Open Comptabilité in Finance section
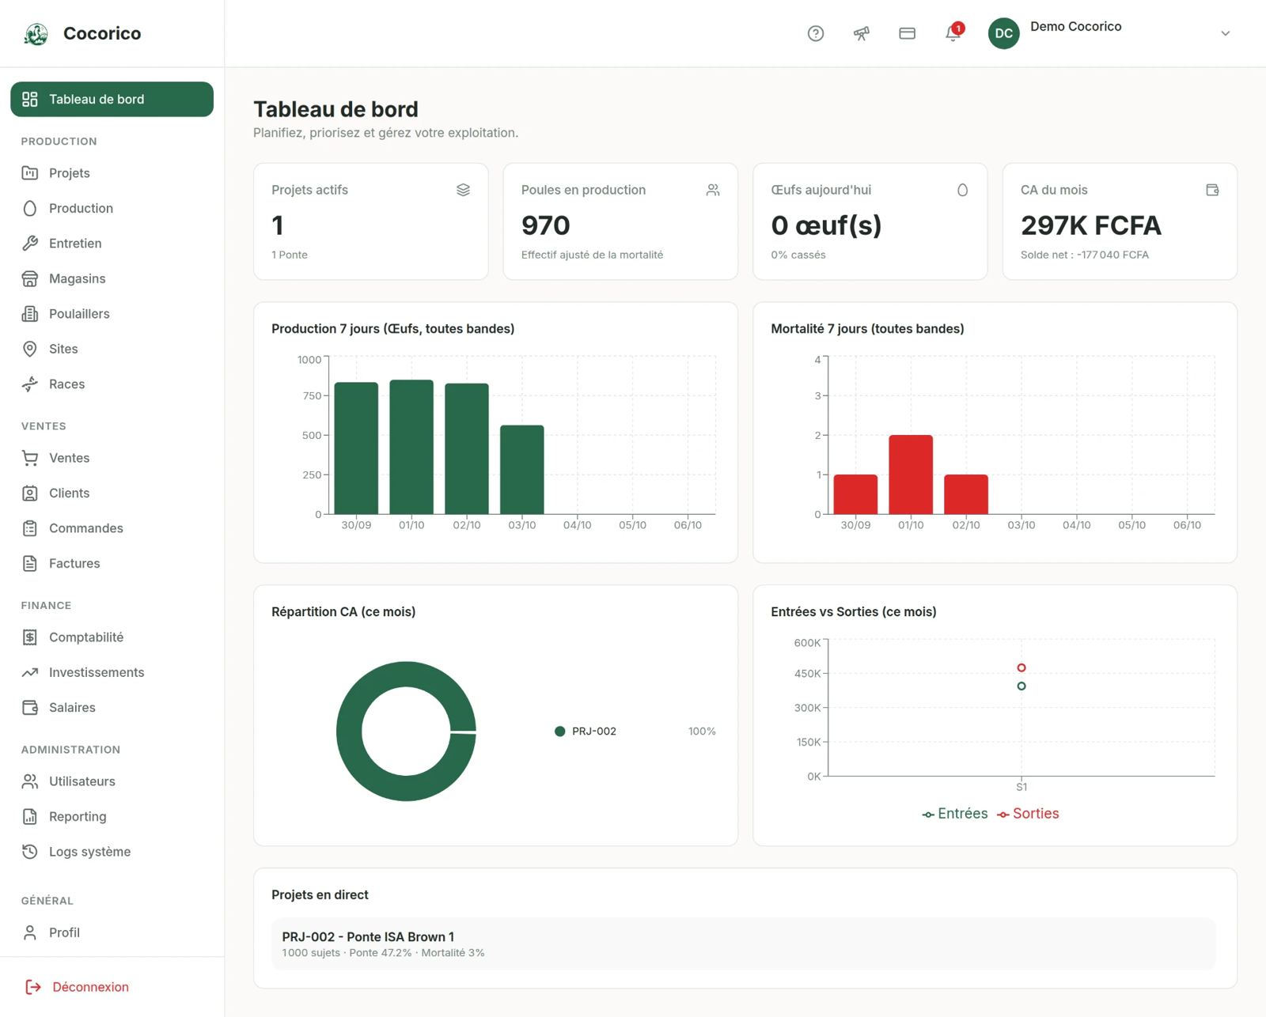Viewport: 1266px width, 1017px height. pos(112,637)
